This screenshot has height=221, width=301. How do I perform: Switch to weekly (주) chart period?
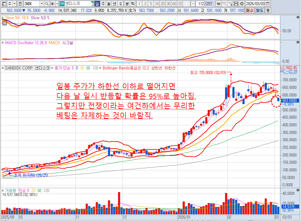103,4
